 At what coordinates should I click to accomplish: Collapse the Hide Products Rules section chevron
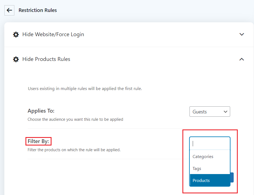coord(242,59)
